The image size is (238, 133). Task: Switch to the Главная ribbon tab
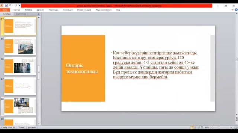[x=16, y=10]
